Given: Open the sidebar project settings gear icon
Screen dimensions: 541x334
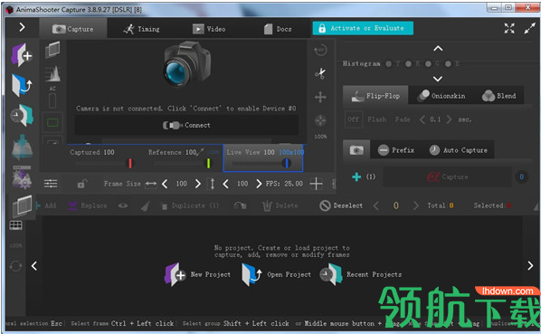Looking at the screenshot, I should point(22,177).
